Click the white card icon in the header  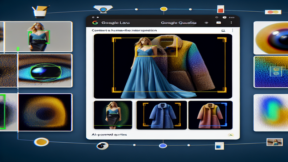click(x=218, y=23)
